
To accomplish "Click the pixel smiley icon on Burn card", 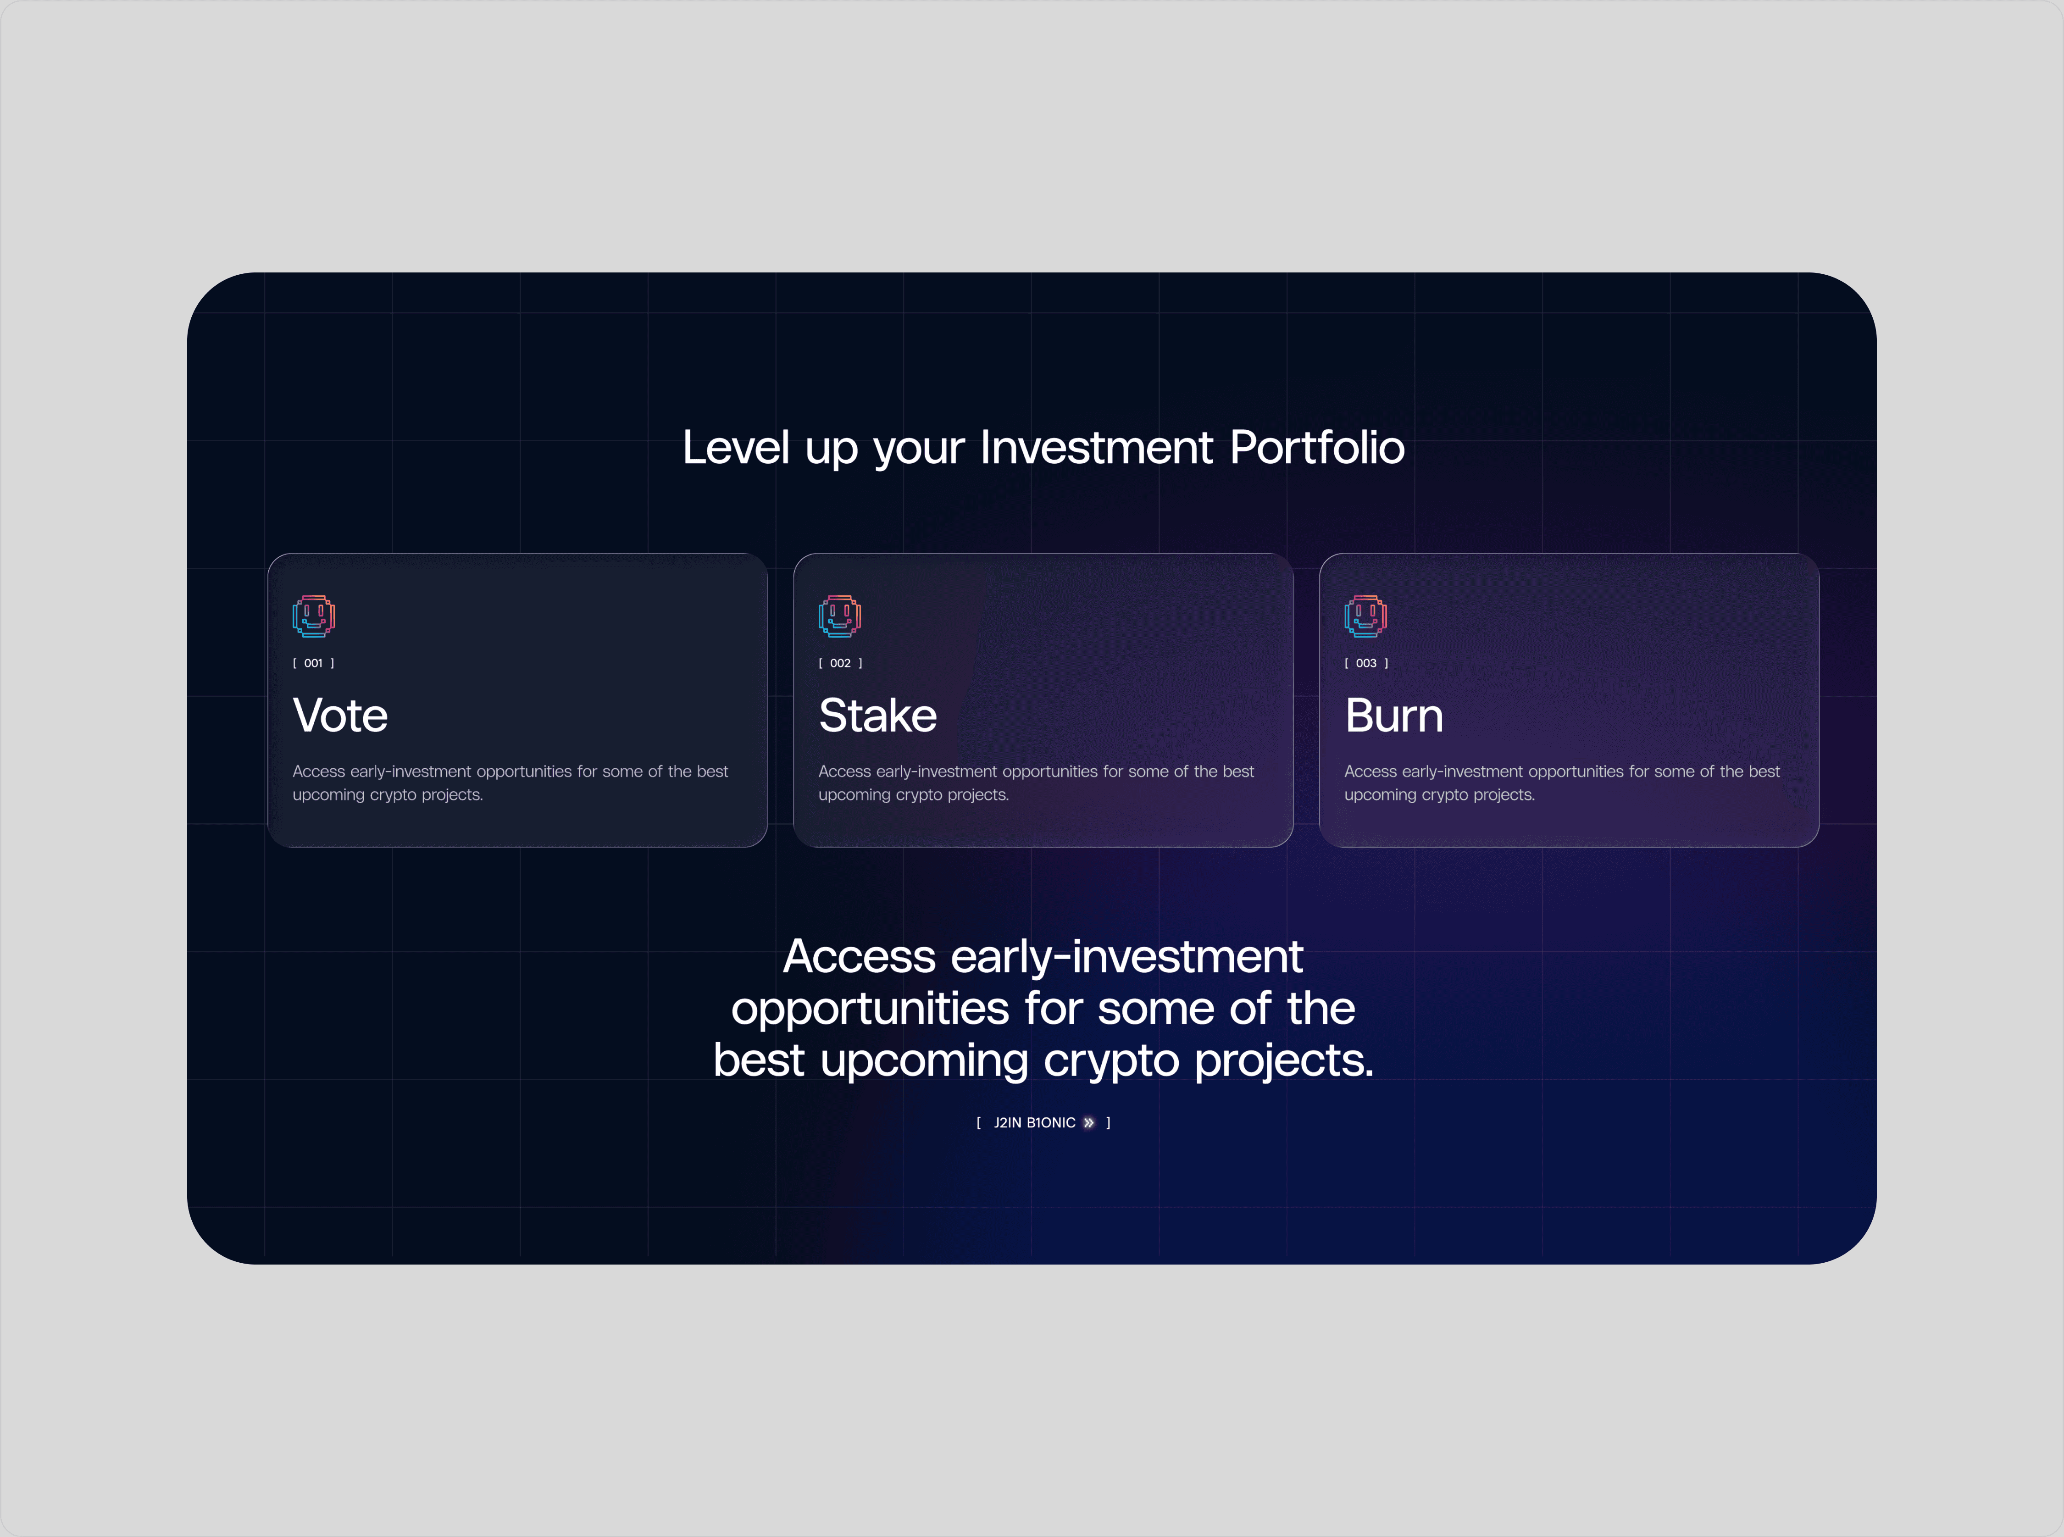I will [x=1365, y=616].
